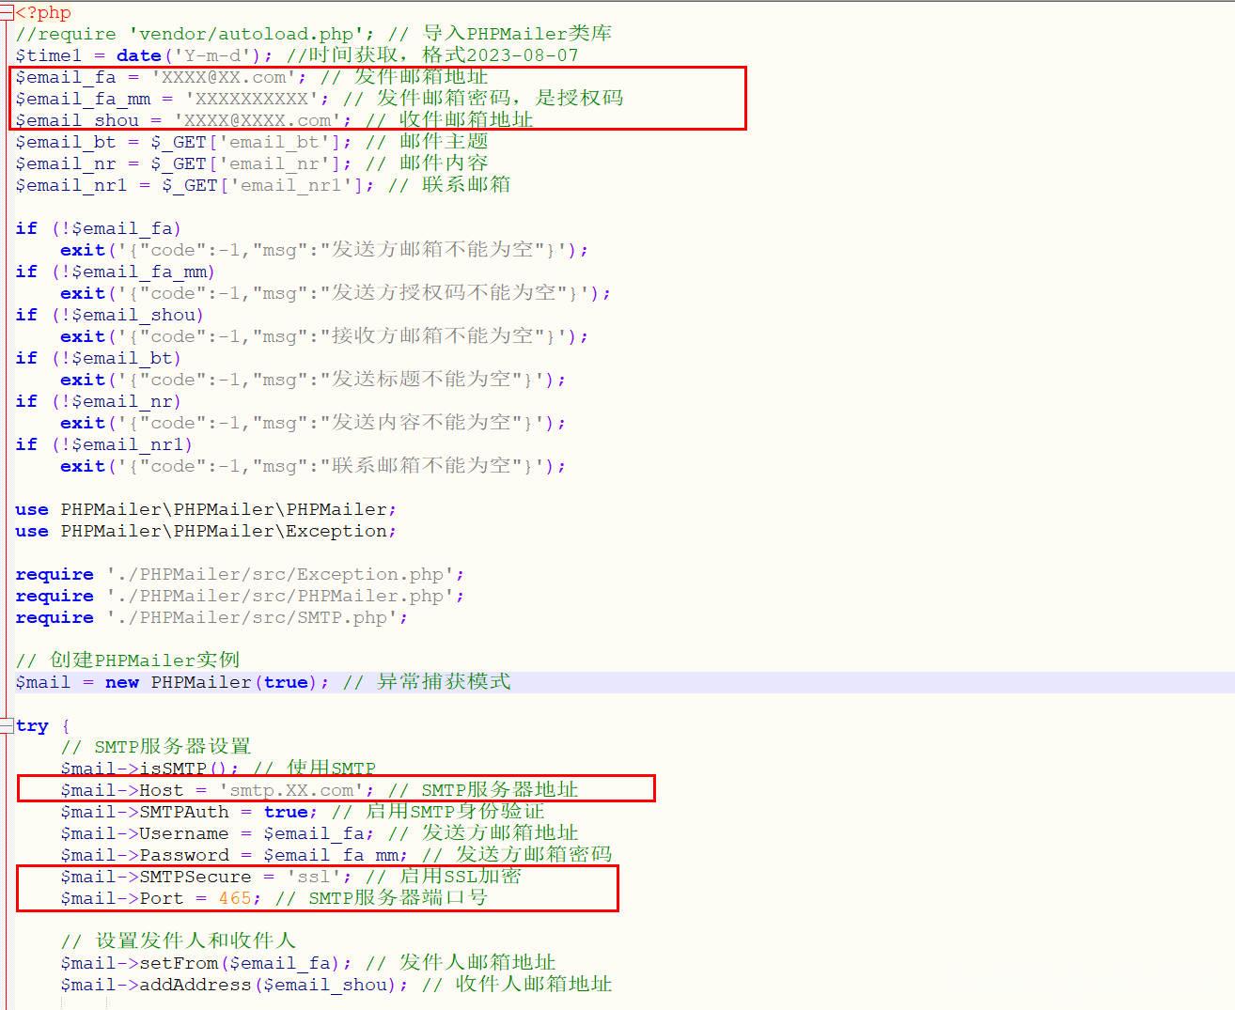Click the './PHPMailer/src/Exception.php' require path
Viewport: 1235px width, 1010px height.
[280, 574]
